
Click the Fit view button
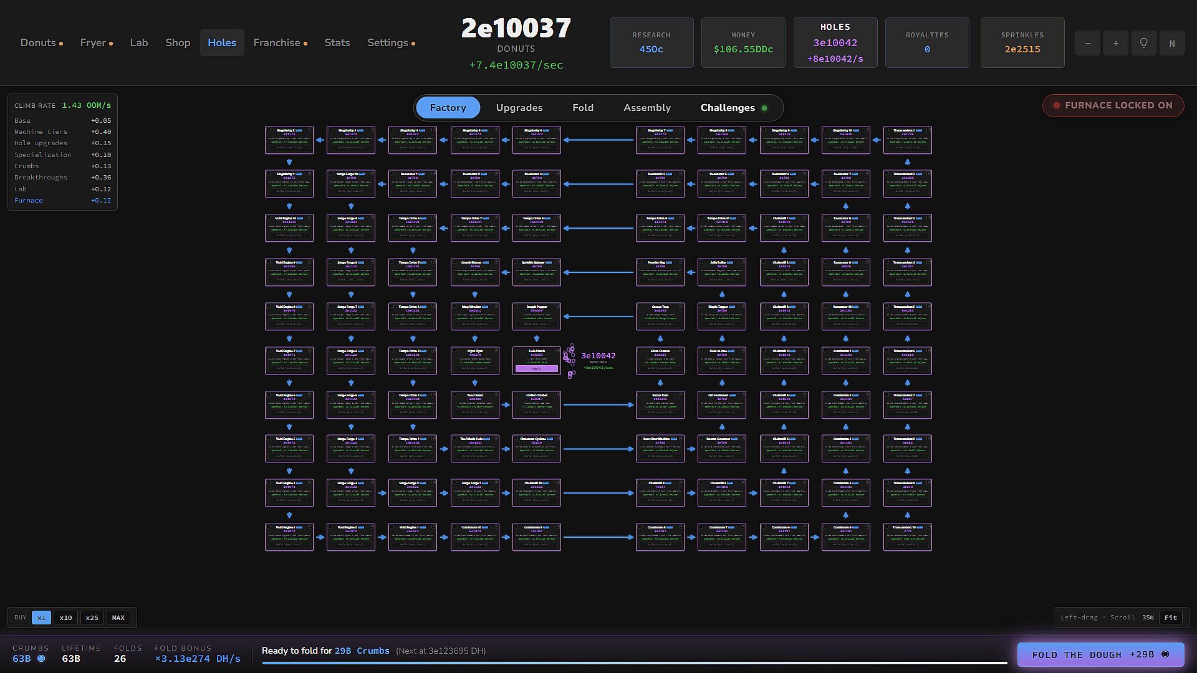pos(1171,618)
